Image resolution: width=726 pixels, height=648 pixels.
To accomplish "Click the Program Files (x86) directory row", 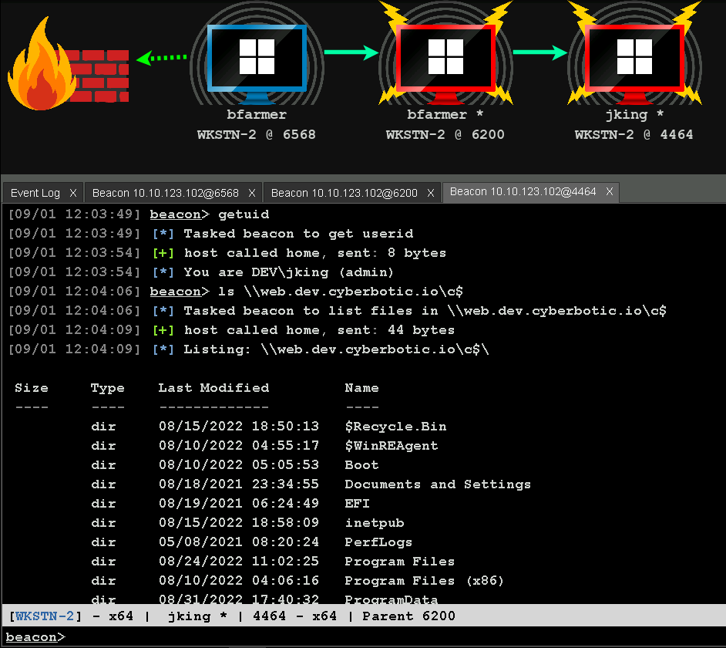I will (x=424, y=581).
